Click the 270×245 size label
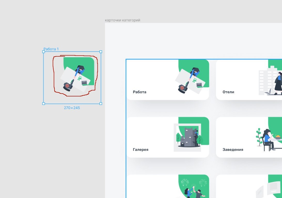The width and height of the screenshot is (282, 198). 72,108
